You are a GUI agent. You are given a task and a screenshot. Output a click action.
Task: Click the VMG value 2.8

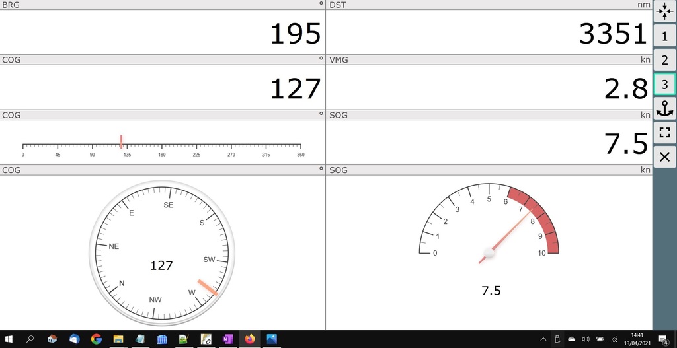[626, 89]
